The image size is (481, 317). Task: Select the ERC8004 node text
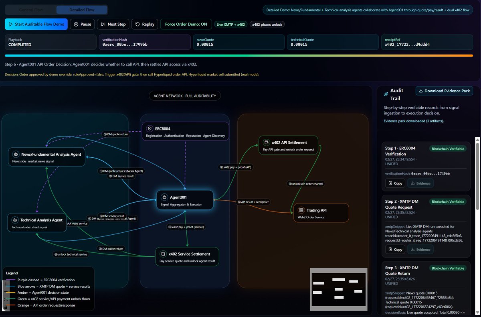(186, 132)
